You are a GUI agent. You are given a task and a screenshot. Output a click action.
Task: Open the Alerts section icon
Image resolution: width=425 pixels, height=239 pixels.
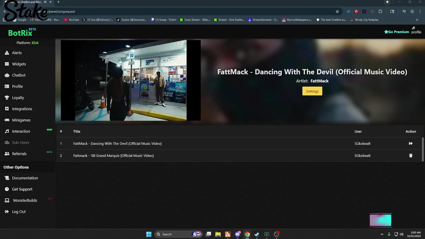point(7,53)
